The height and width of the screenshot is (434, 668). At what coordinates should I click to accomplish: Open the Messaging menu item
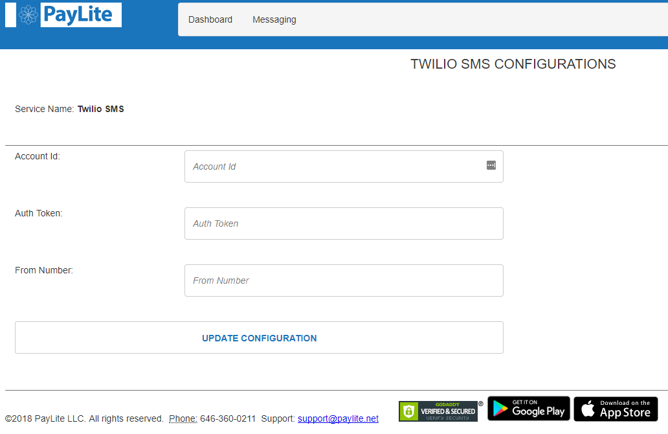tap(274, 19)
